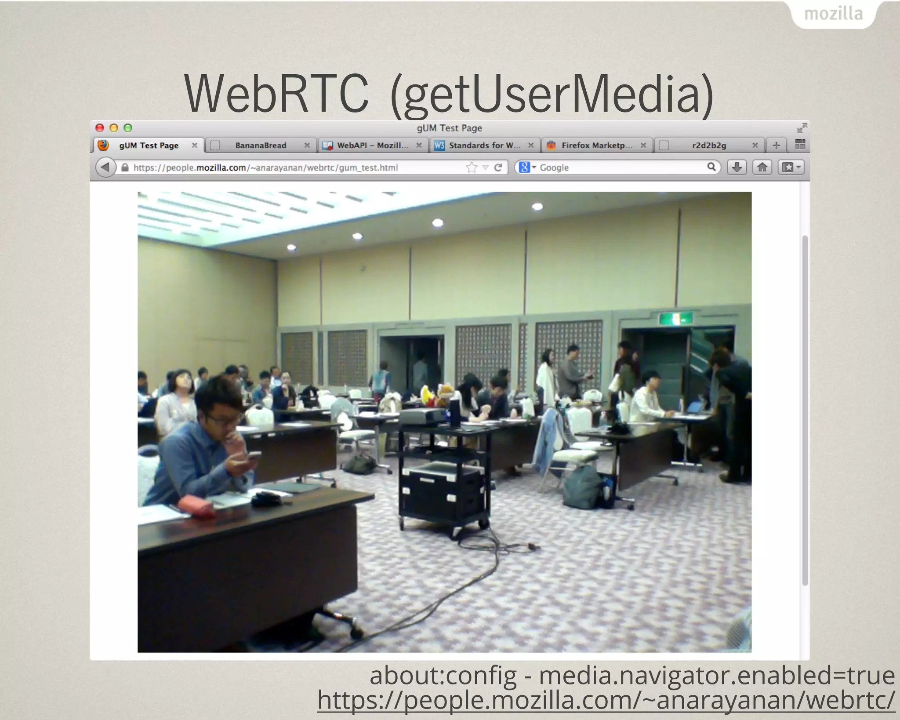Switch to the Standards for W... tab
900x720 pixels.
click(x=485, y=145)
